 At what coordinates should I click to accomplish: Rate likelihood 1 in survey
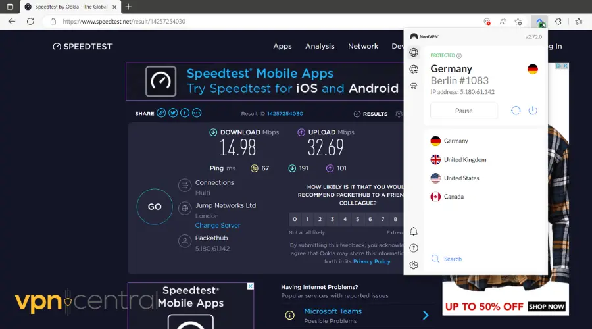(x=307, y=219)
